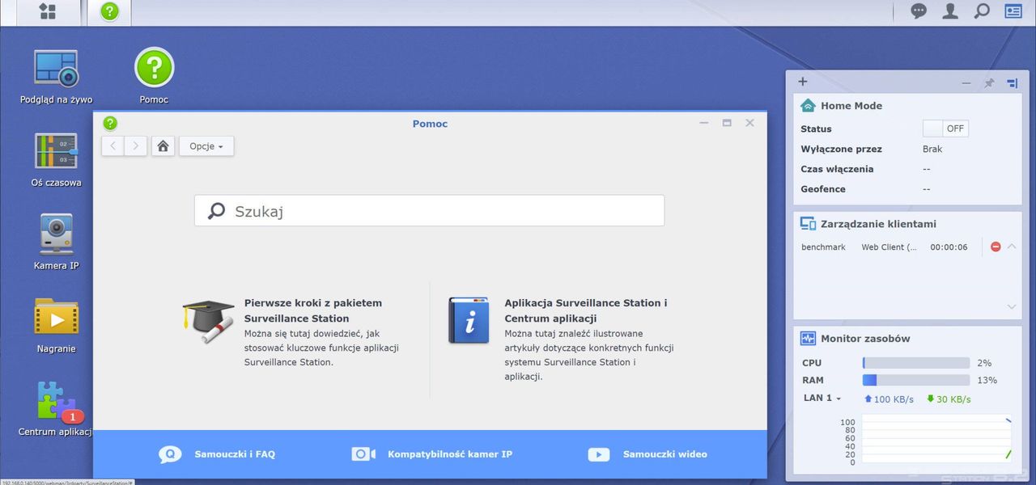
Task: Open Centrum aplikacji desktop icon
Action: coord(56,409)
